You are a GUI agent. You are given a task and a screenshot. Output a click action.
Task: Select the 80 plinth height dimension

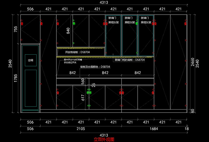193,111
